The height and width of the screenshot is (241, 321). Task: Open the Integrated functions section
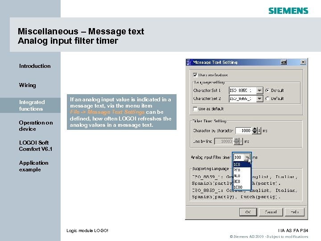point(30,105)
